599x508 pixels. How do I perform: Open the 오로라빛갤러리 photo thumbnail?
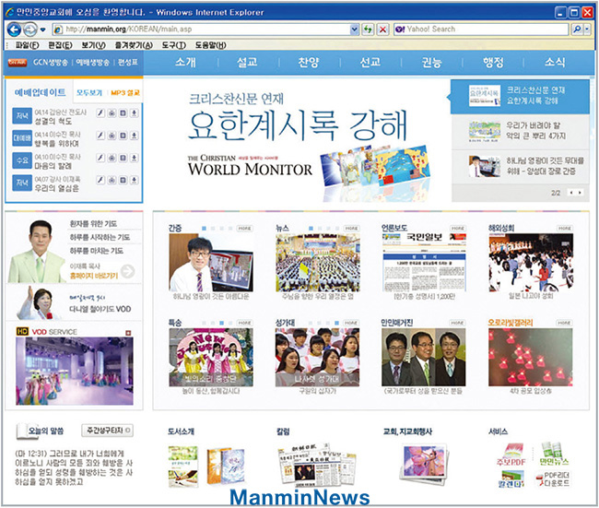pos(530,357)
